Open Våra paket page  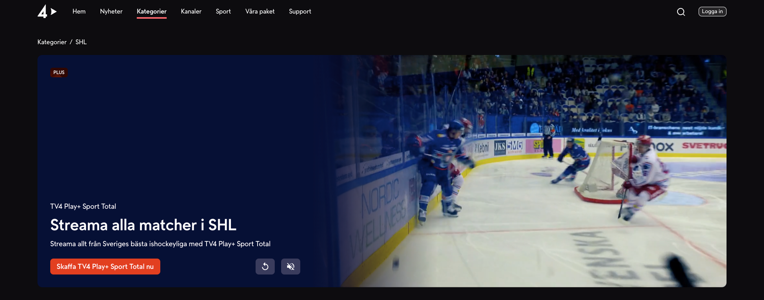tap(260, 12)
